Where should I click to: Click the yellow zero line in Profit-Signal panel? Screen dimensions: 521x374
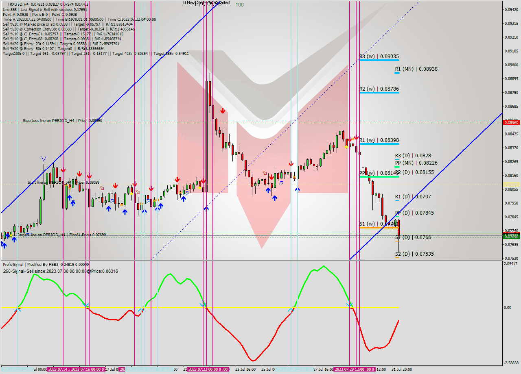199,307
